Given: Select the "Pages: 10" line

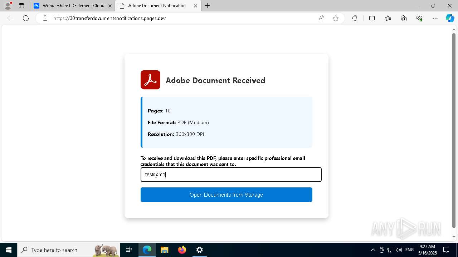Looking at the screenshot, I should [159, 111].
